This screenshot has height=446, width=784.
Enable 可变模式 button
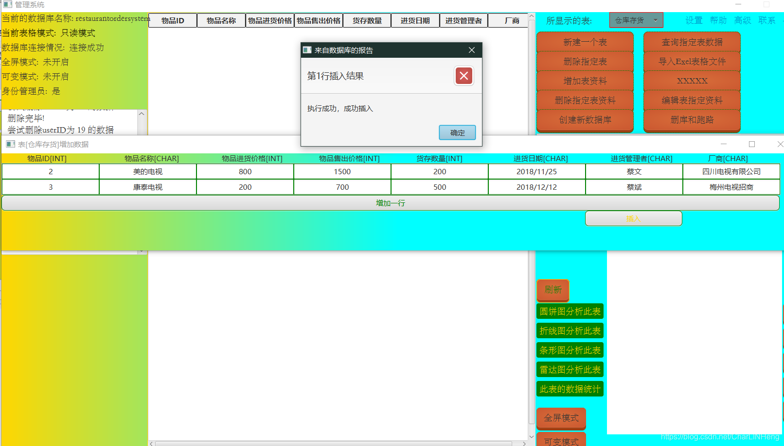pos(561,440)
